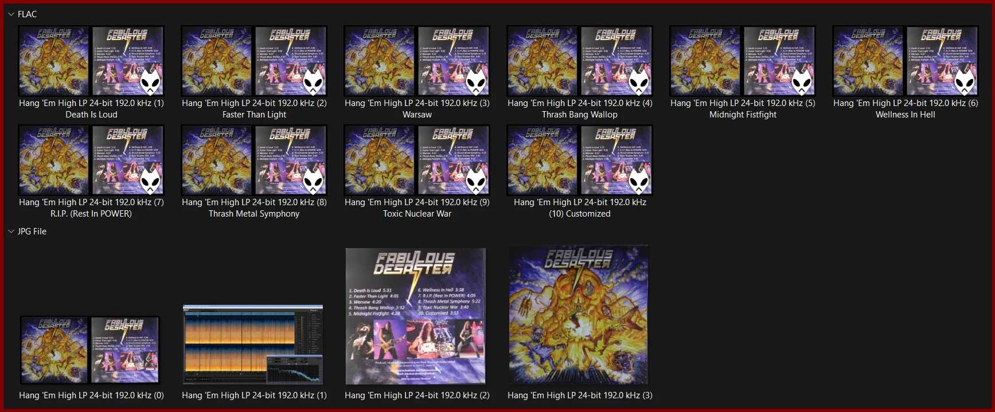Click the filename text 'Thrash Metal Symphony'
The image size is (995, 412).
click(x=254, y=214)
